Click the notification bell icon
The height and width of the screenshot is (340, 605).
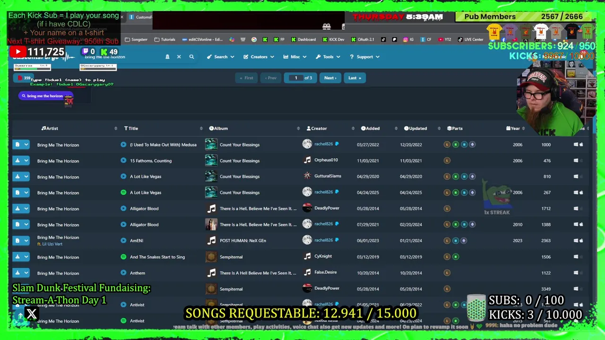pyautogui.click(x=167, y=57)
